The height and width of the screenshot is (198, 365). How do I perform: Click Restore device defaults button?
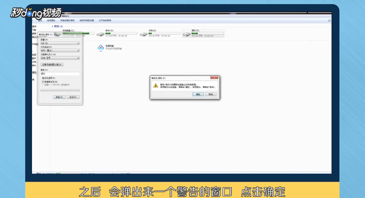(52, 65)
